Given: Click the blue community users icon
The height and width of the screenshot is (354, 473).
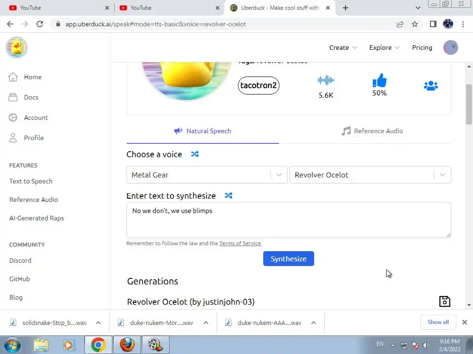Looking at the screenshot, I should click(x=431, y=86).
